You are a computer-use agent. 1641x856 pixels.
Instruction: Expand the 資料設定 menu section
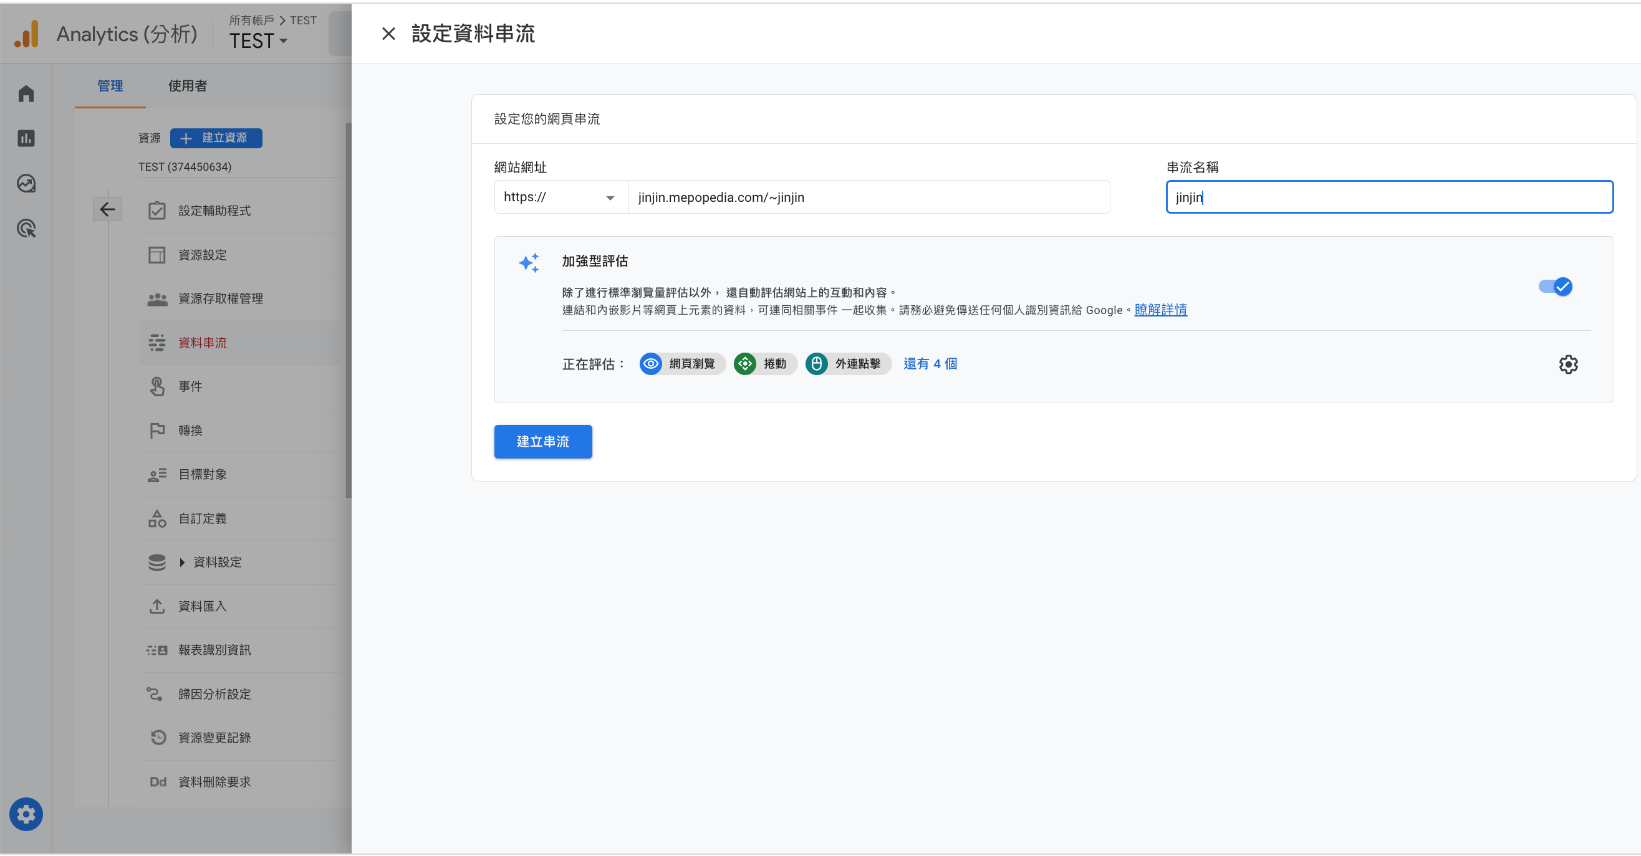pyautogui.click(x=216, y=562)
